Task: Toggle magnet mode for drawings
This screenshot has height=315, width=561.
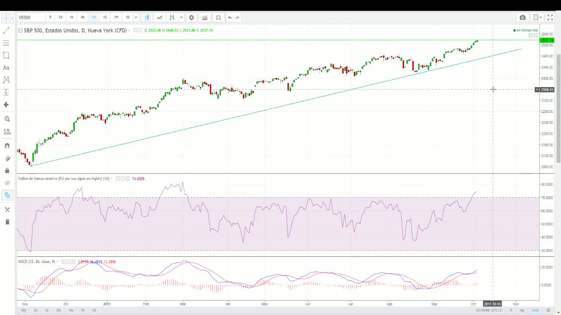Action: click(x=7, y=146)
